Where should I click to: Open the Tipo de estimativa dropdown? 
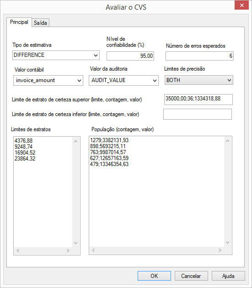pyautogui.click(x=56, y=55)
